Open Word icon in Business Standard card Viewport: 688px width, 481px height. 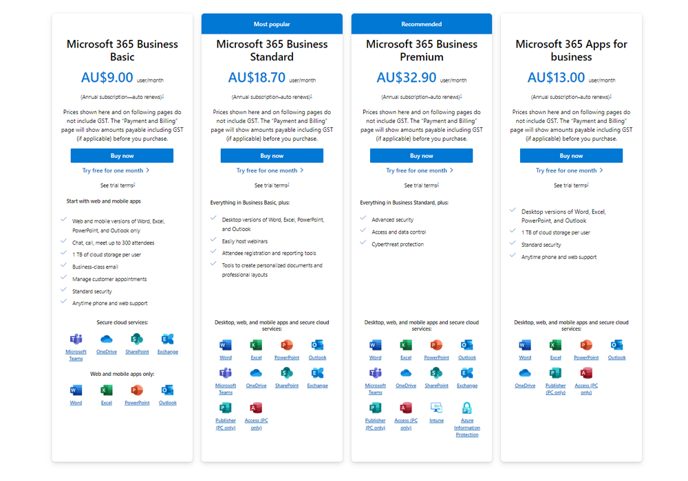tap(226, 345)
